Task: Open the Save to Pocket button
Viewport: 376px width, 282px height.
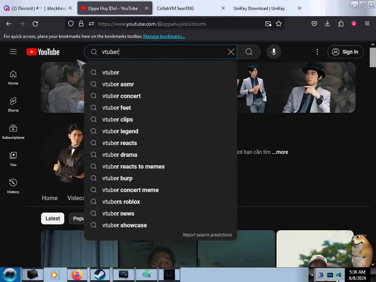Action: pos(314,24)
